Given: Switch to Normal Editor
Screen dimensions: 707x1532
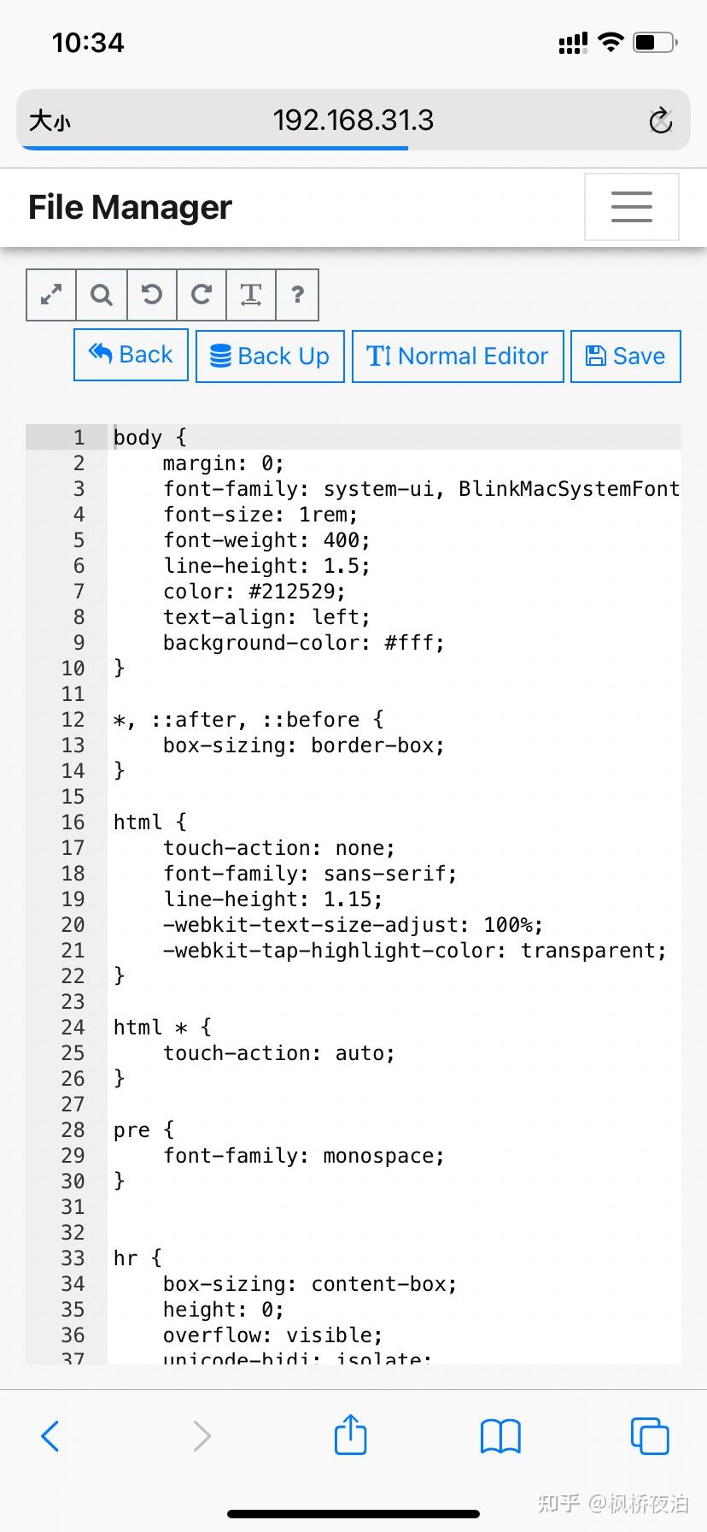Looking at the screenshot, I should (458, 356).
